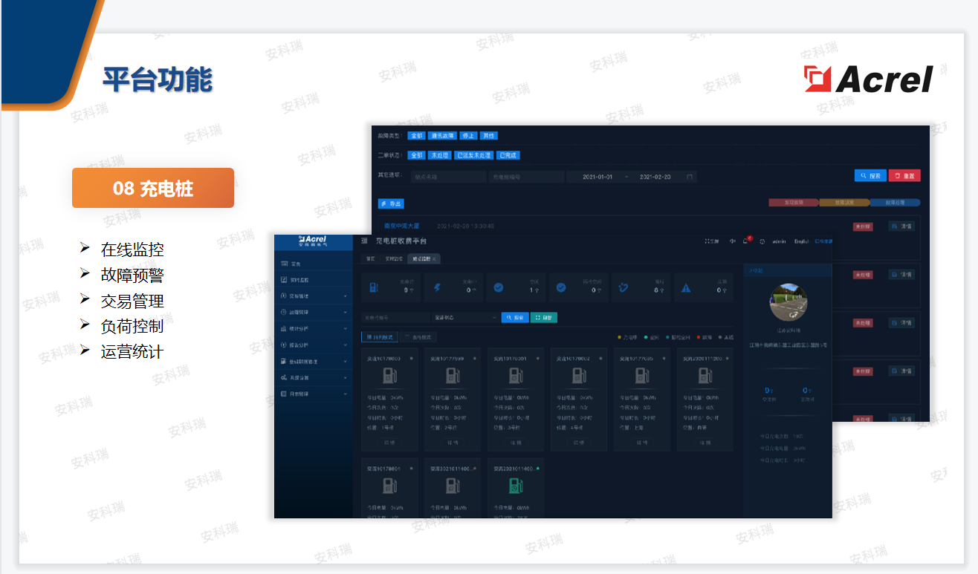The image size is (978, 574).
Task: Click the blue 搜索 button beside 全部状态
Action: [x=514, y=317]
